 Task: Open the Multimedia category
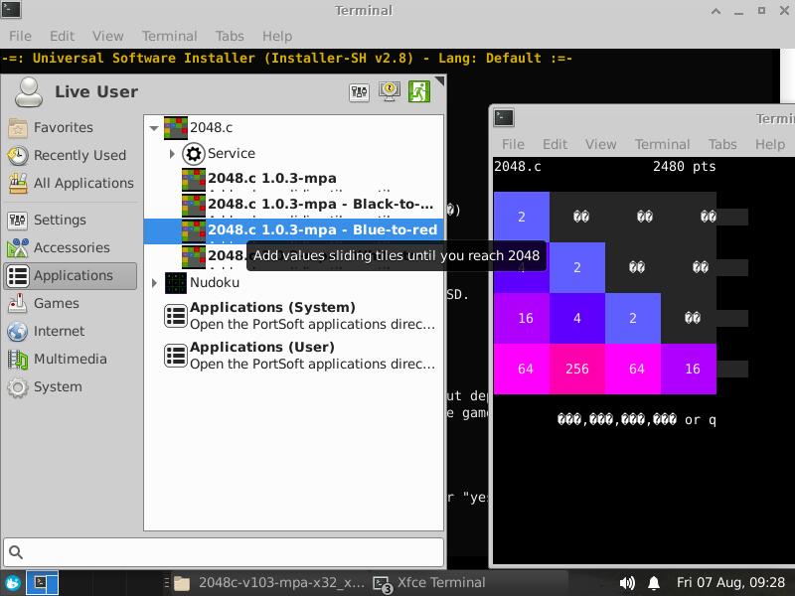click(70, 360)
